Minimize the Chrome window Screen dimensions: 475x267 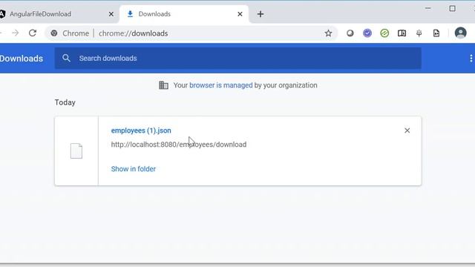click(427, 8)
